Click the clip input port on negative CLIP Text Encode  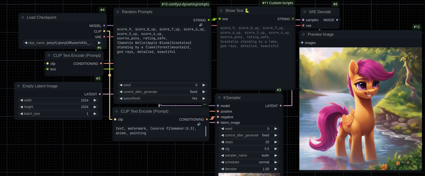point(115,119)
